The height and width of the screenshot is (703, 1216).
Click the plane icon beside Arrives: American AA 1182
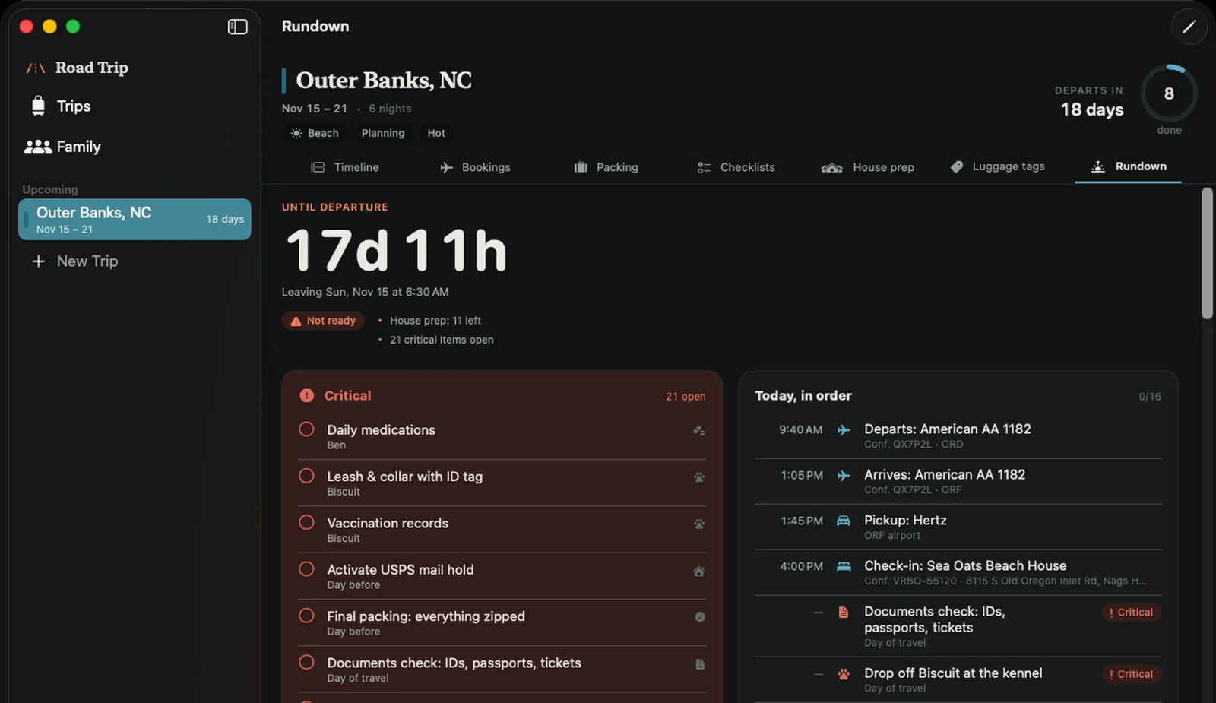point(844,476)
